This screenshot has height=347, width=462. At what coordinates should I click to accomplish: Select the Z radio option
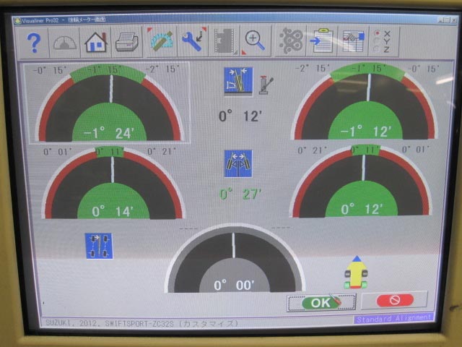(375, 50)
